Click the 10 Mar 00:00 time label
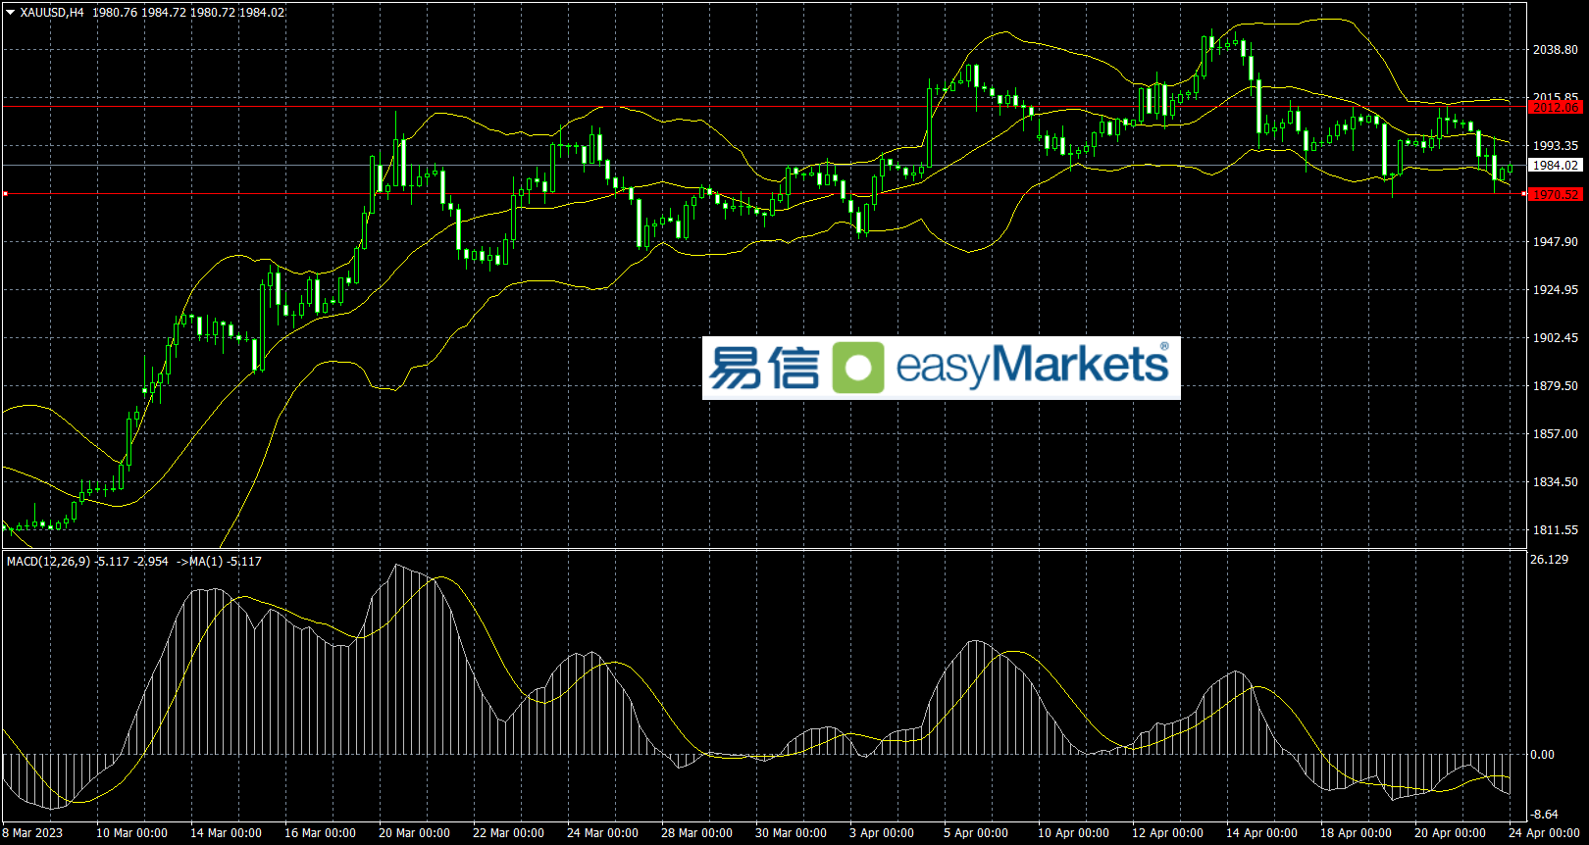This screenshot has width=1589, height=845. (131, 833)
